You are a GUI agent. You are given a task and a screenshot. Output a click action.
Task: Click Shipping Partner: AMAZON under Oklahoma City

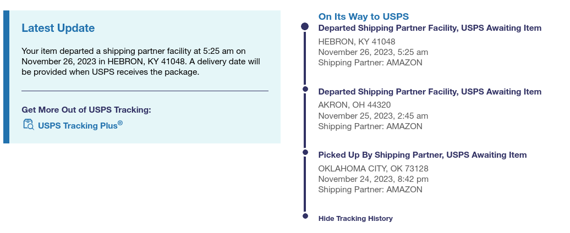[370, 190]
